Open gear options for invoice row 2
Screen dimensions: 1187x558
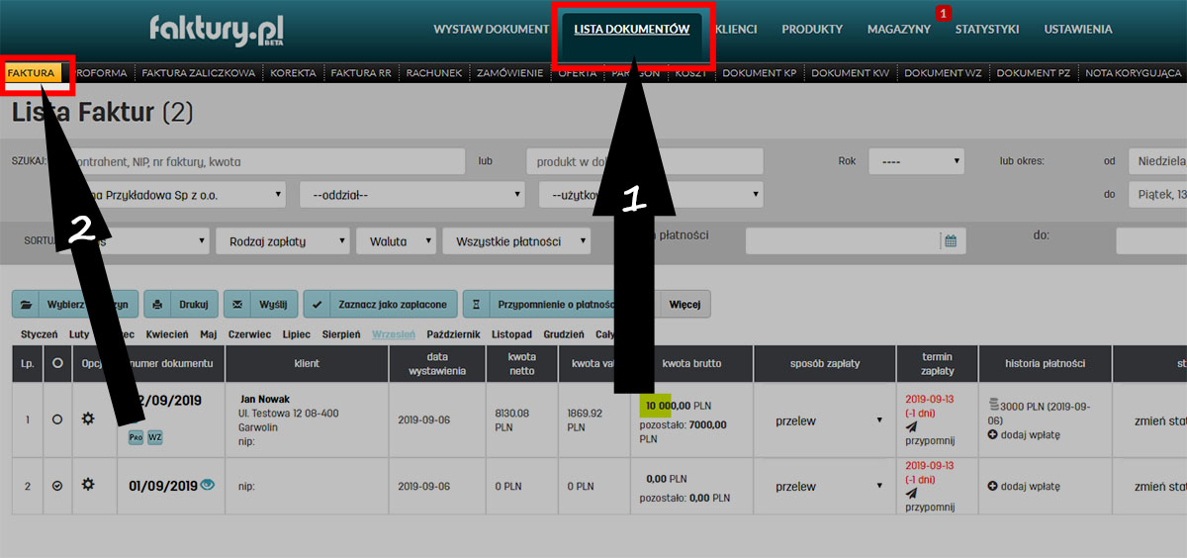pos(88,485)
